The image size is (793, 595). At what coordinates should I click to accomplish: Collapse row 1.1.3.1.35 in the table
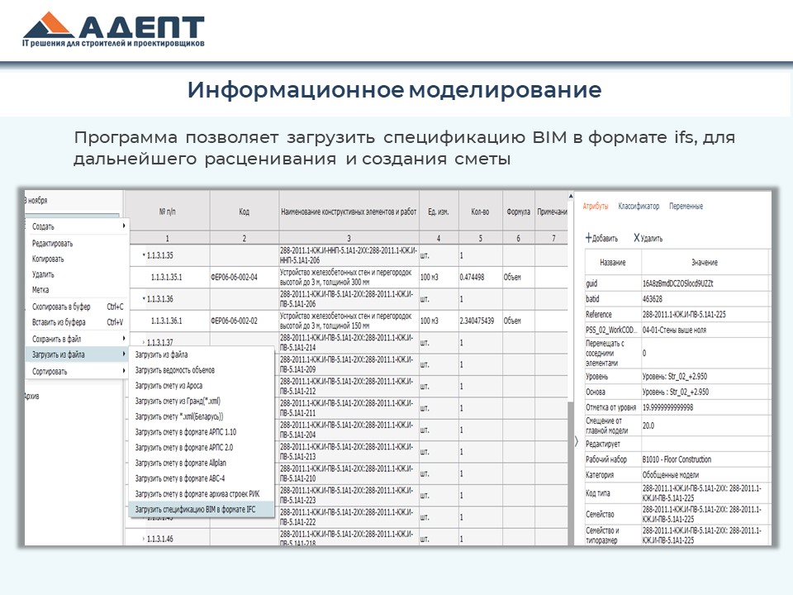click(x=143, y=255)
